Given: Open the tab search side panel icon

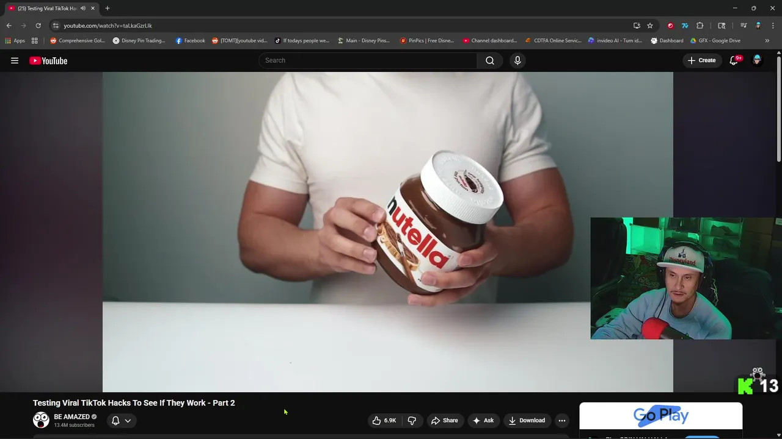Looking at the screenshot, I should [722, 26].
